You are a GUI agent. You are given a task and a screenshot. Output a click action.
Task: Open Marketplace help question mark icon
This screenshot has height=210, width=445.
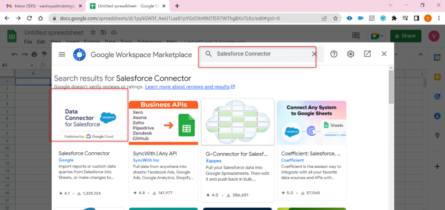(334, 54)
